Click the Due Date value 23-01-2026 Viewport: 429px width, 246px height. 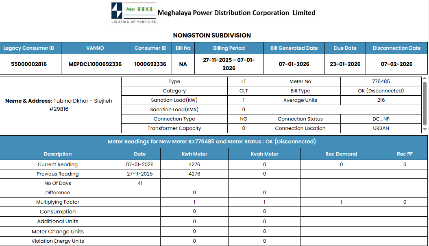[345, 64]
